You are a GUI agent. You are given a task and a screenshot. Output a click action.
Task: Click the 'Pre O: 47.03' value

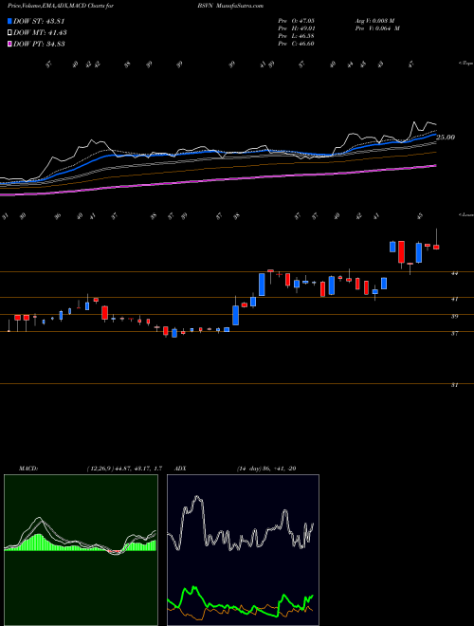coord(296,21)
